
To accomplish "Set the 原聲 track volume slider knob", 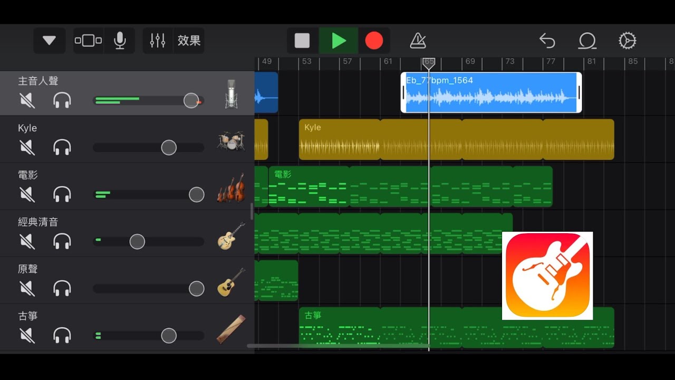I will (x=197, y=289).
